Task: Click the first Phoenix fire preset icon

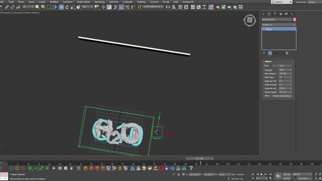Action: click(86, 168)
